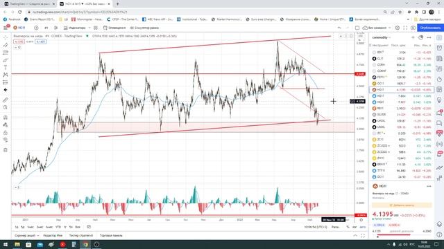This screenshot has width=444, height=249.
Task: Open the forecast and measurement tools
Action: click(6, 82)
